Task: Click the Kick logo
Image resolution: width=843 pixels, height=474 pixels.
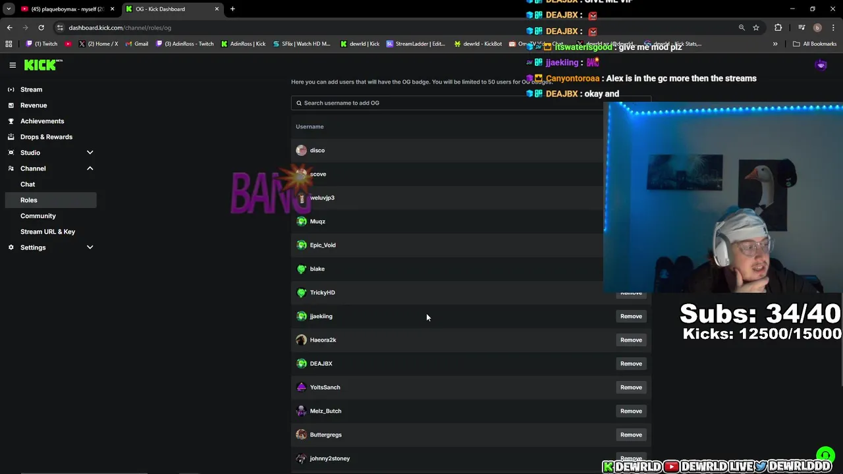Action: (43, 65)
